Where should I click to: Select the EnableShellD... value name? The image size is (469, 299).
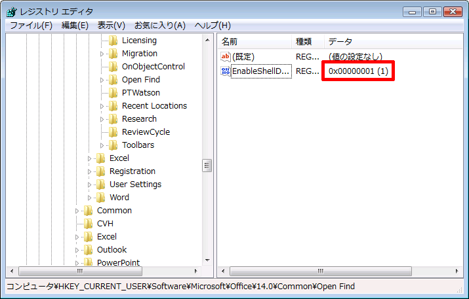[x=261, y=71]
